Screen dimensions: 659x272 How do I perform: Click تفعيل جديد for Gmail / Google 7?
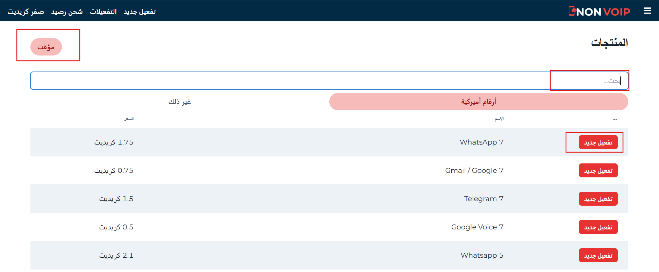(x=598, y=171)
